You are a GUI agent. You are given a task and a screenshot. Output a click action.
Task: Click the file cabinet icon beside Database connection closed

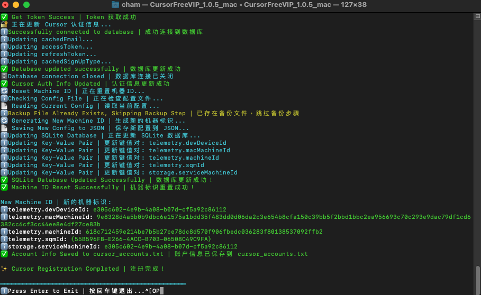(x=4, y=76)
